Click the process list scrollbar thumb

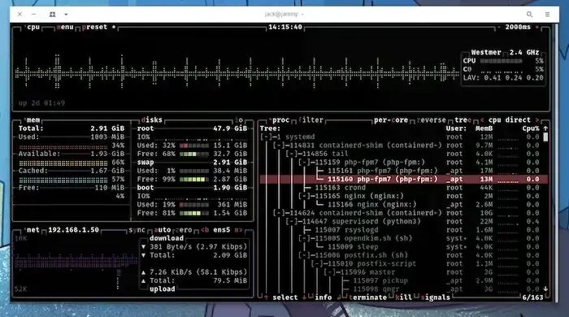pyautogui.click(x=545, y=137)
